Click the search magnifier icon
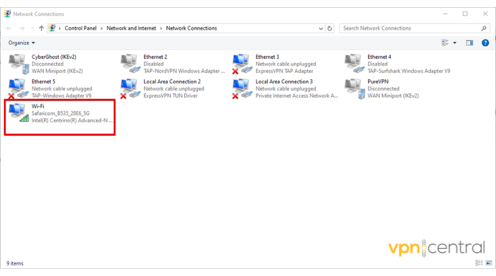Image resolution: width=496 pixels, height=276 pixels. click(484, 28)
